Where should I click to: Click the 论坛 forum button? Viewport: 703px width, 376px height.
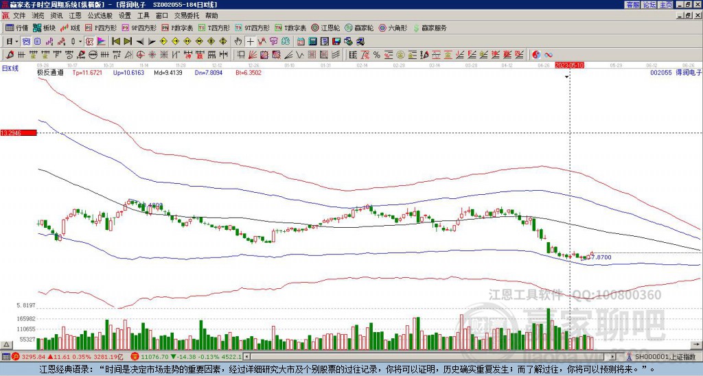tap(649, 5)
